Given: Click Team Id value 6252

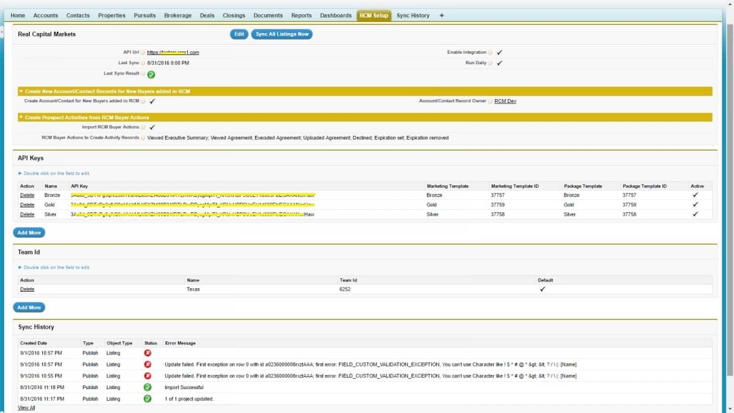Looking at the screenshot, I should click(x=345, y=289).
